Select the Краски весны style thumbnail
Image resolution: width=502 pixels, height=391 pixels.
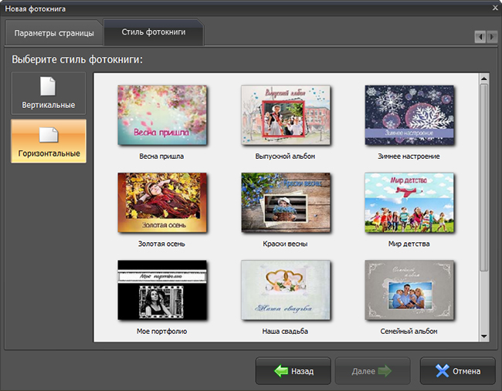coord(286,202)
